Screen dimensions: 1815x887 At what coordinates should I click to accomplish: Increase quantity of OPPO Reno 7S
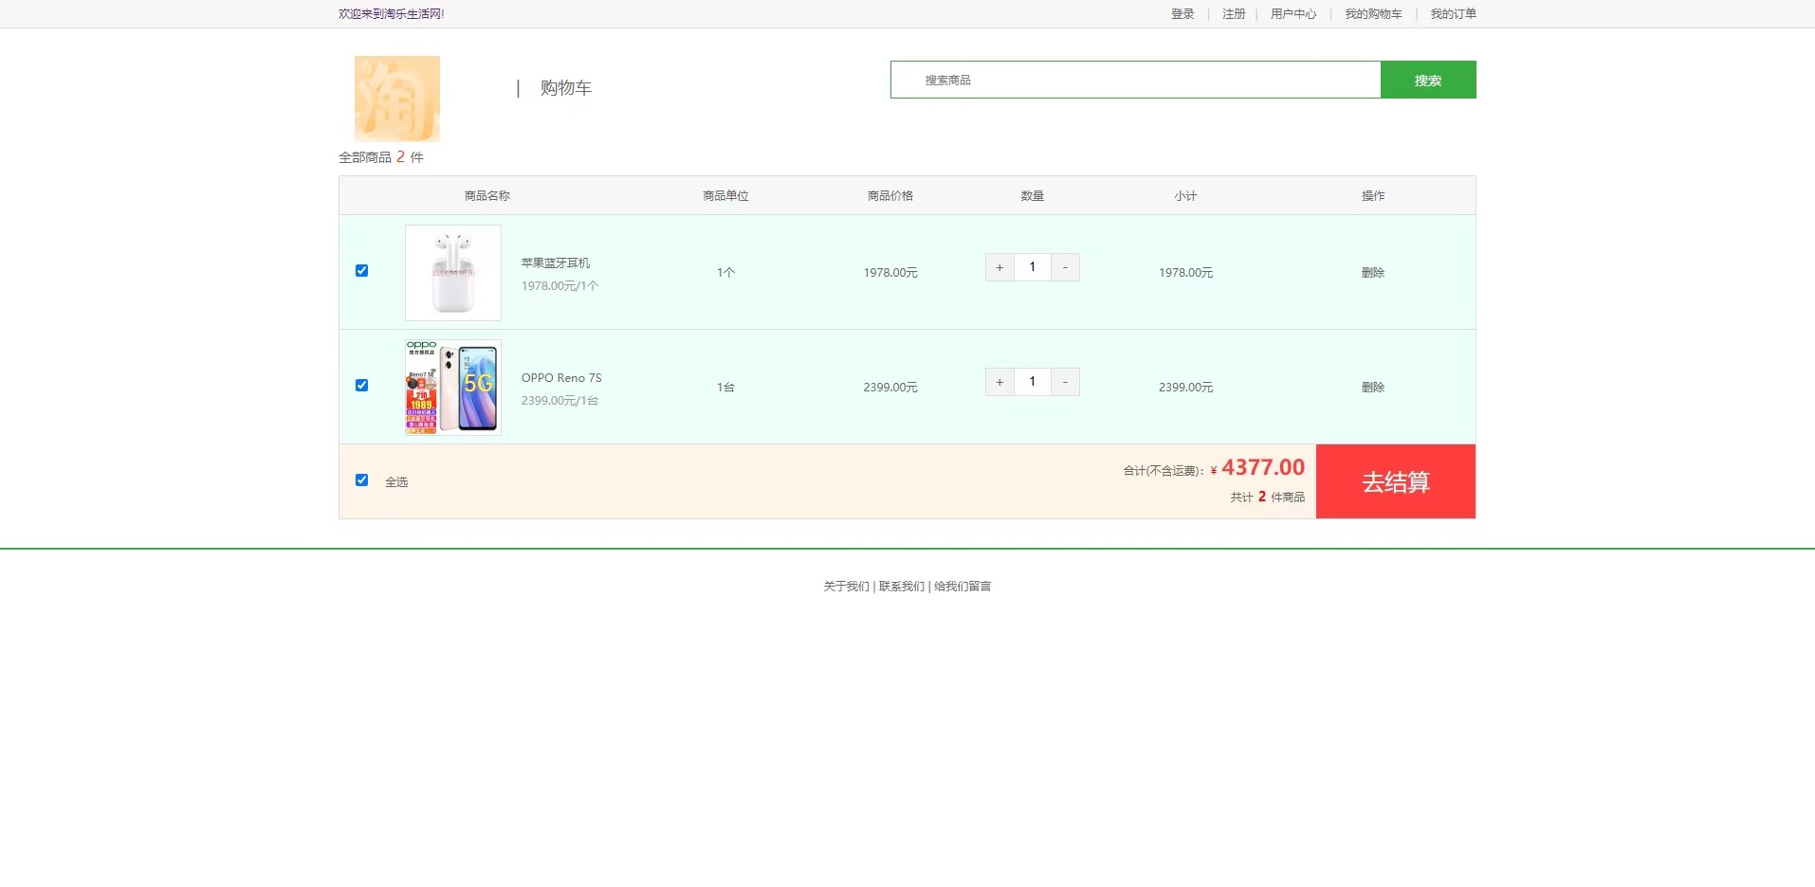click(x=999, y=382)
